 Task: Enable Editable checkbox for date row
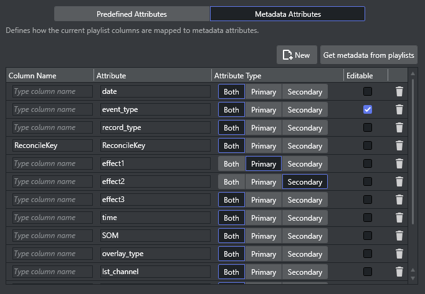pos(368,92)
